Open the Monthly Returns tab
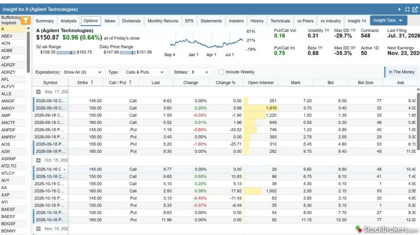 163,21
